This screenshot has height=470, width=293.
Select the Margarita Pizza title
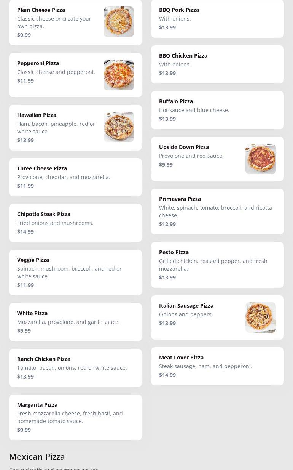(x=37, y=405)
